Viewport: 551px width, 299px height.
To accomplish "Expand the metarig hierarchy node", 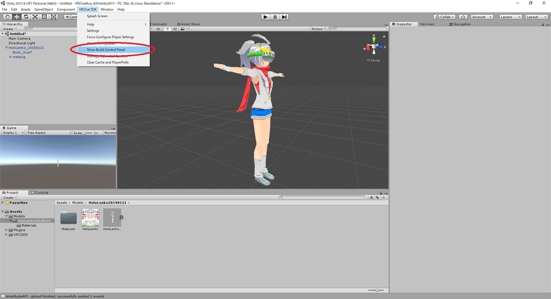I will point(11,57).
